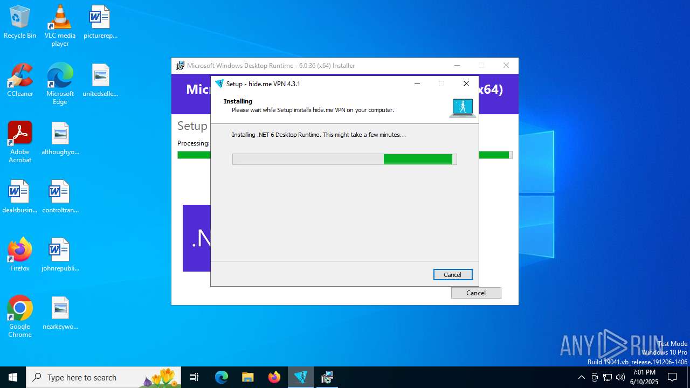Select the nearkeywo... image file

[x=60, y=313]
